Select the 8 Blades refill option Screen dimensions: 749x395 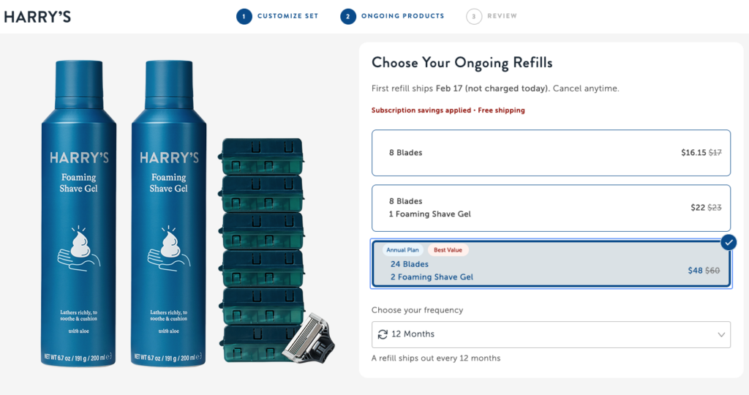tap(551, 153)
